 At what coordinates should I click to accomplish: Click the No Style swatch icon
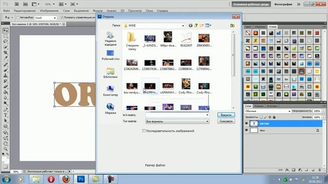point(248,33)
